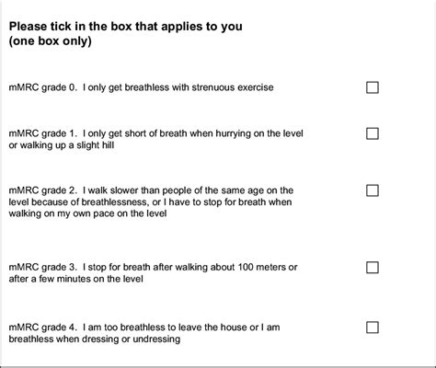The image size is (436, 368).
Task: Click the 'level because of breathlessness' line
Action: [150, 202]
